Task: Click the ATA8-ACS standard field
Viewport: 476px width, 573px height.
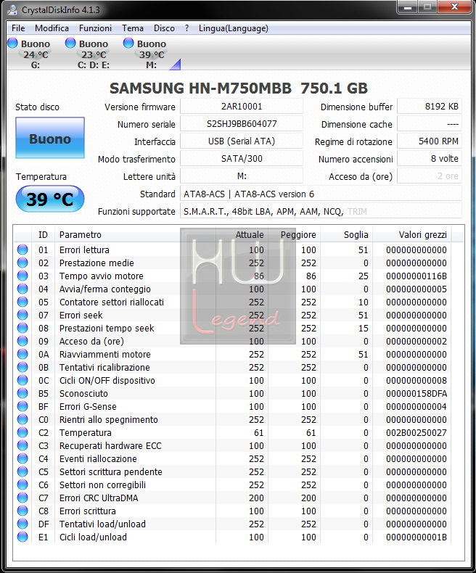Action: point(321,194)
